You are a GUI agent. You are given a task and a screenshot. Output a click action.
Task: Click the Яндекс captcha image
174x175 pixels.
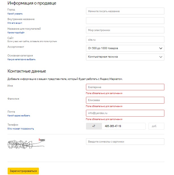pyautogui.click(x=26, y=143)
